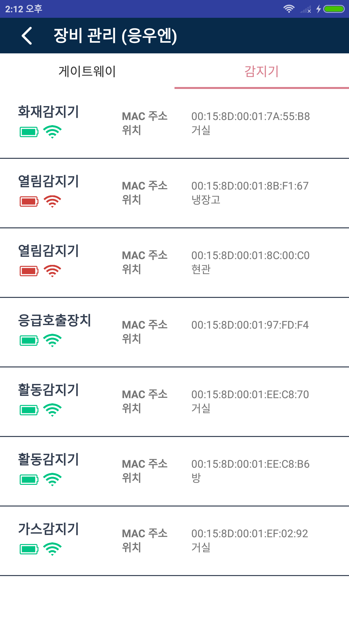This screenshot has height=621, width=349.
Task: Tap the 장비 관리 (응우엔) title
Action: click(115, 36)
